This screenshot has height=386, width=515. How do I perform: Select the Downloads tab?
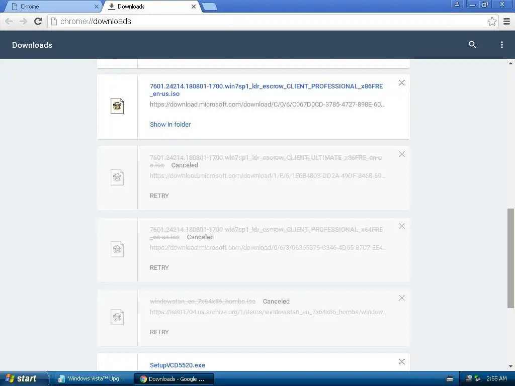(151, 6)
